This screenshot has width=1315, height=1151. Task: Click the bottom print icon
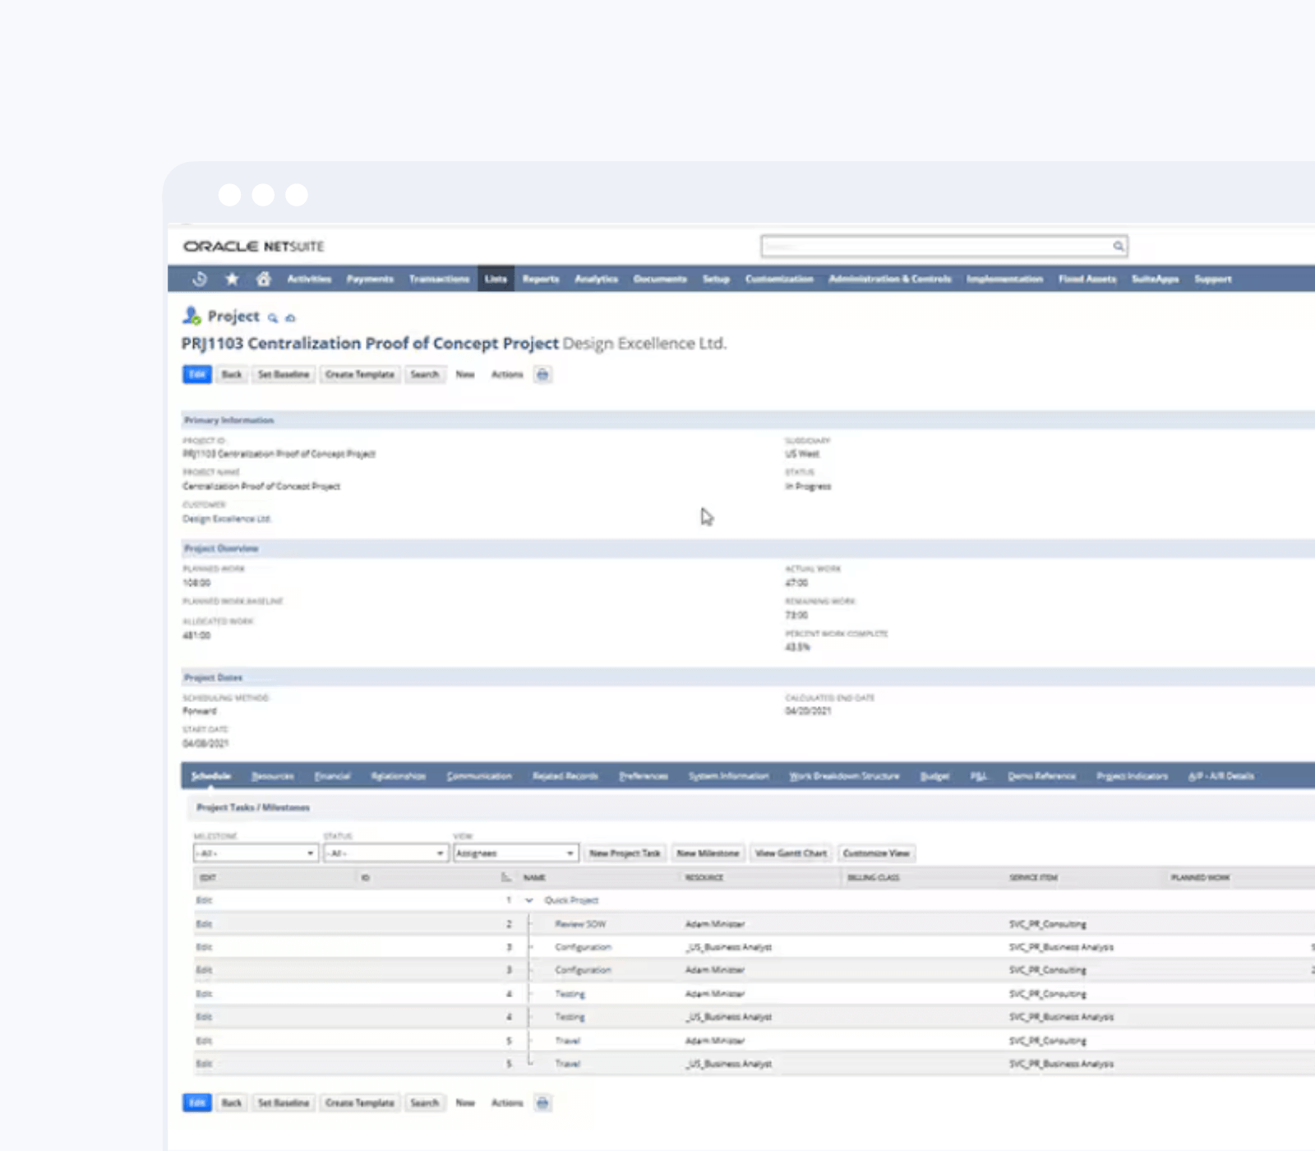coord(542,1103)
